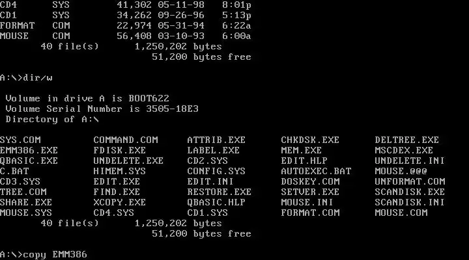Click the AUTOEXEC.BAT file name
The image size is (469, 260).
pos(316,171)
